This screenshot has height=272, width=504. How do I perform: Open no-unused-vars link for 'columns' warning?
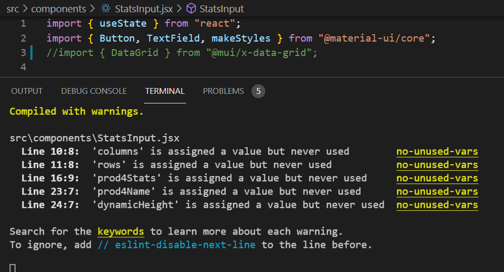(x=437, y=151)
